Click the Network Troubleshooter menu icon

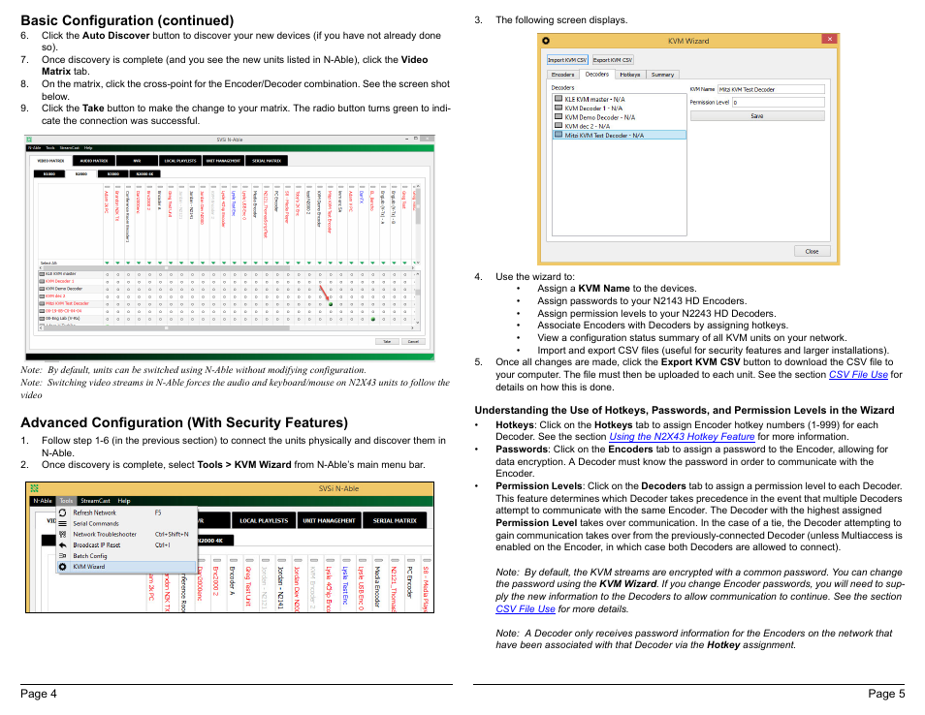tap(62, 534)
